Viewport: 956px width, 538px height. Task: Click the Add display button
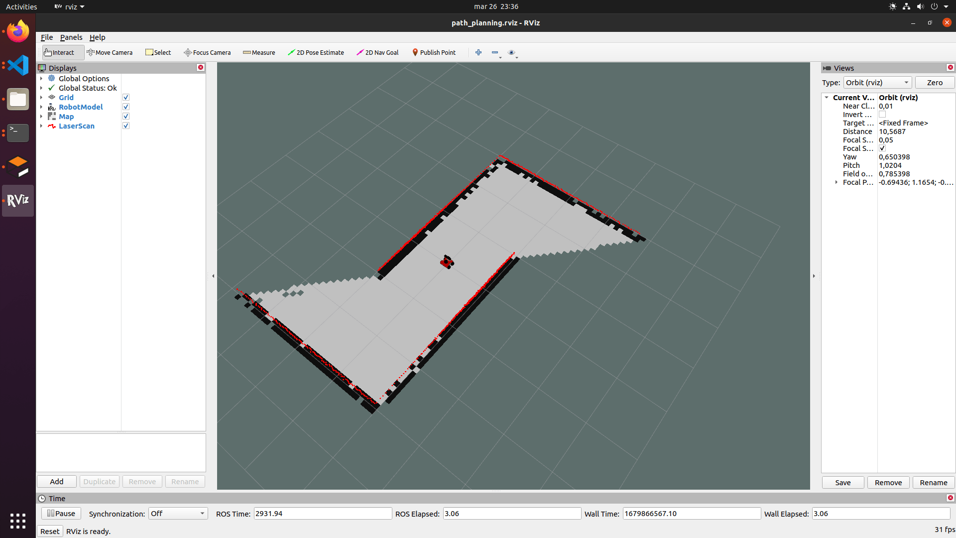(57, 482)
